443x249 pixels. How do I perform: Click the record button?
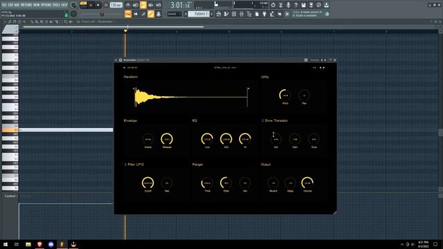point(106,5)
